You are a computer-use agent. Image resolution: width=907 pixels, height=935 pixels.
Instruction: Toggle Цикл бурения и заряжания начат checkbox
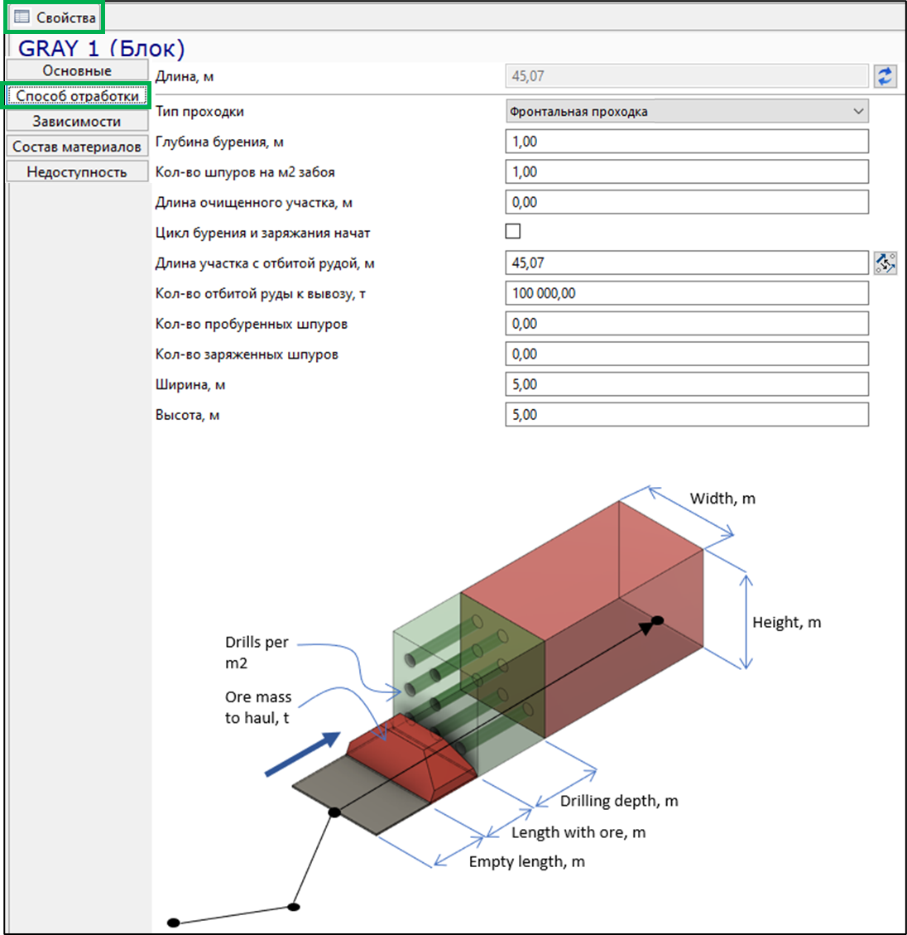(512, 231)
